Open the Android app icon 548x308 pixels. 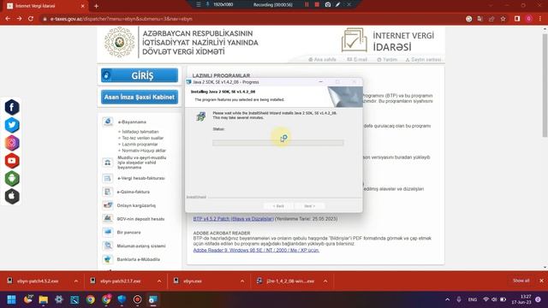(12, 179)
